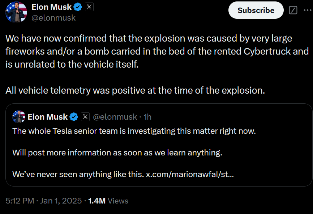313x214 pixels.
Task: Click the verified badge in the quoted tweet
Action: 74,117
